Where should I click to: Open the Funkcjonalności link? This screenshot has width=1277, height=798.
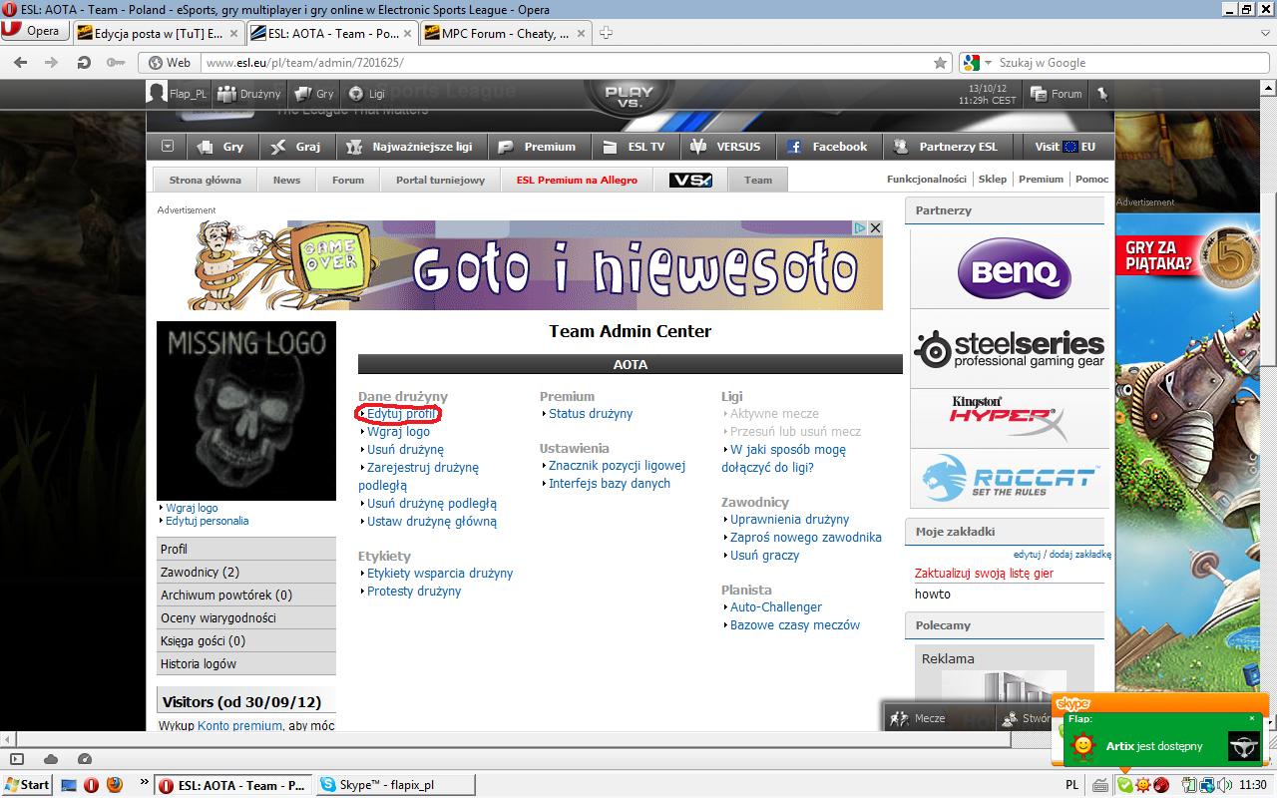point(927,180)
